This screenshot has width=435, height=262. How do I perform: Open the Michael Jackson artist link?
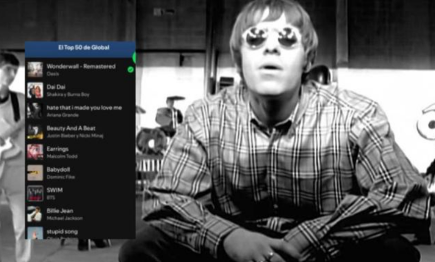click(x=65, y=218)
